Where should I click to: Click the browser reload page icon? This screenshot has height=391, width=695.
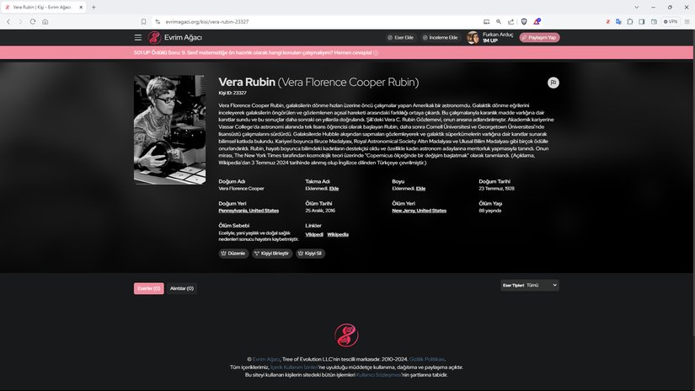tap(33, 21)
